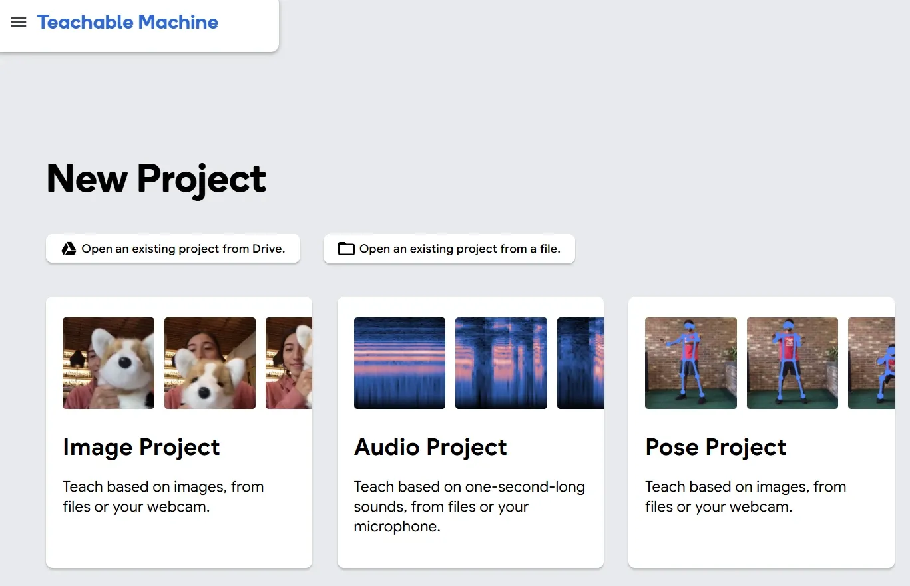Select first corgi plush thumbnail in Image Project
The height and width of the screenshot is (586, 910).
(x=109, y=363)
